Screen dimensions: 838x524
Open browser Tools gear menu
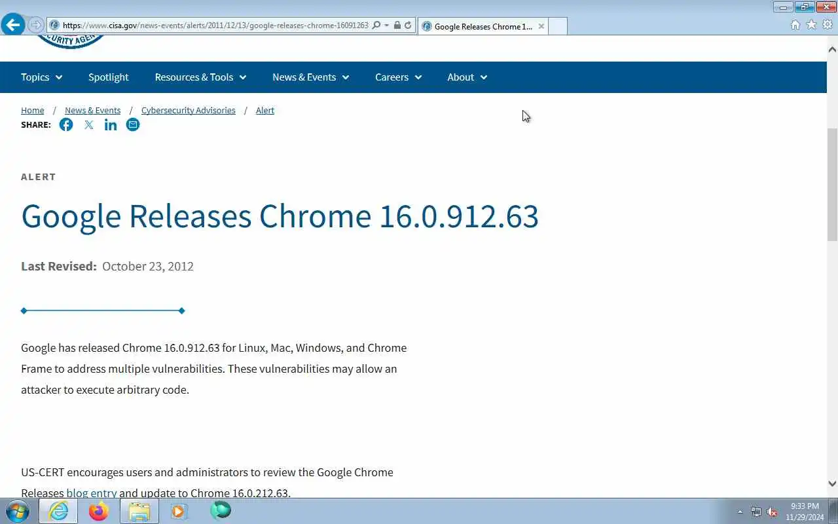[x=828, y=25]
